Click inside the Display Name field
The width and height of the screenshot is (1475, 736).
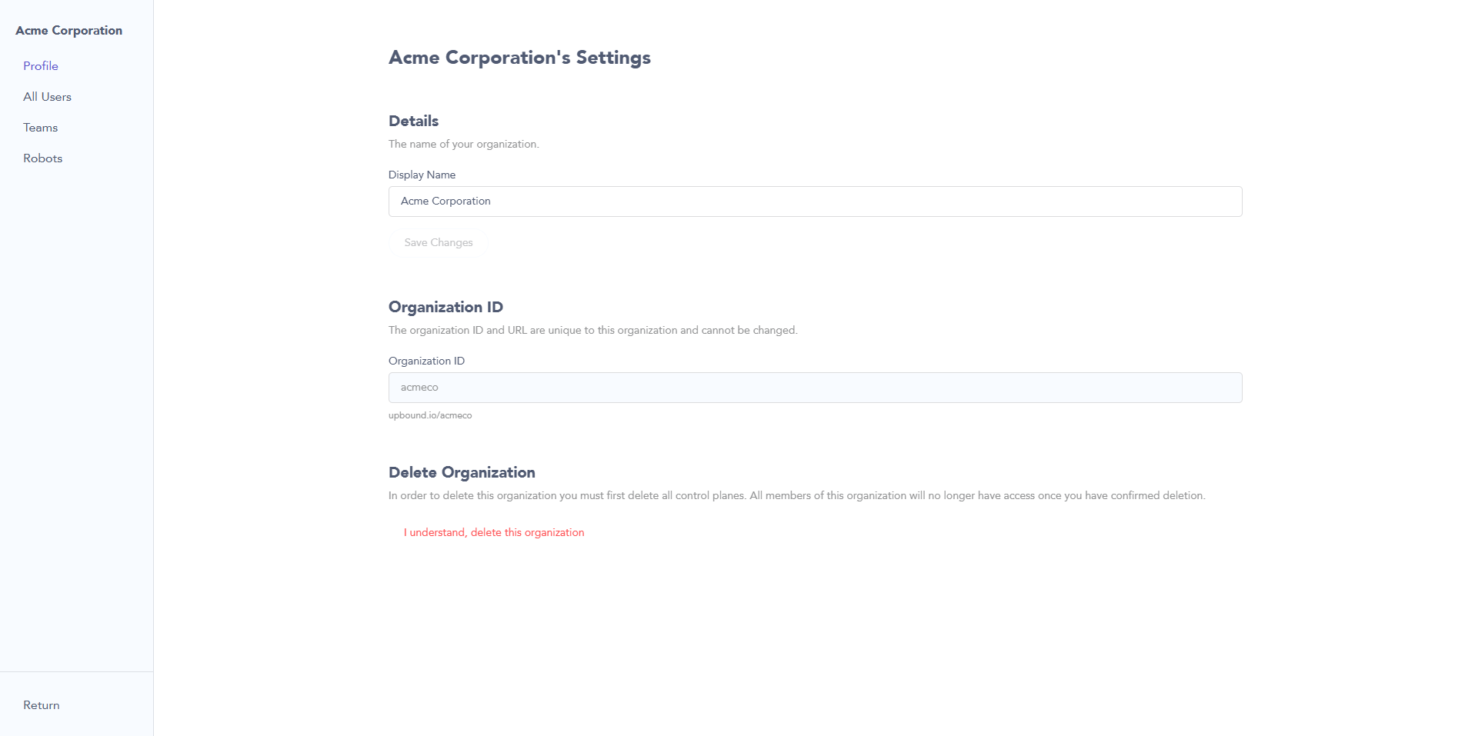[814, 201]
